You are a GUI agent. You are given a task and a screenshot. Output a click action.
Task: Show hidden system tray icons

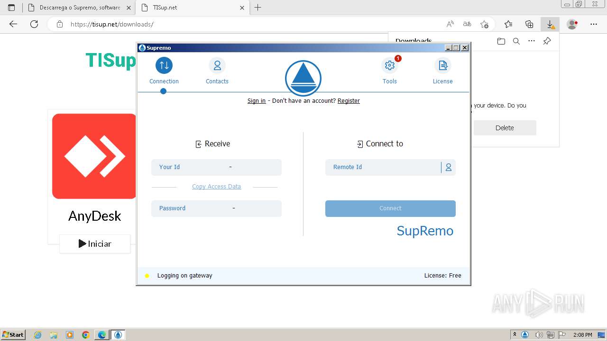pos(515,335)
